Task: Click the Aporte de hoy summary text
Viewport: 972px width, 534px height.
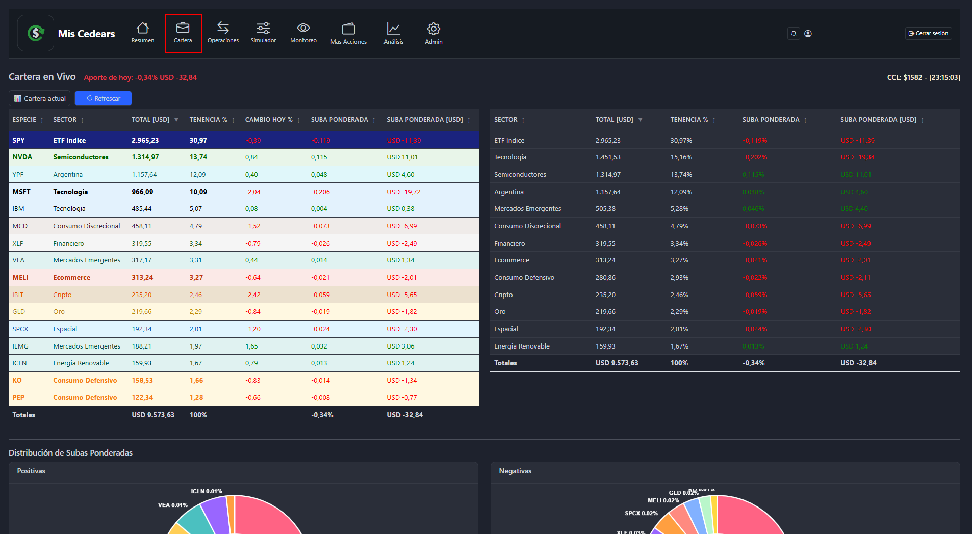Action: 140,77
